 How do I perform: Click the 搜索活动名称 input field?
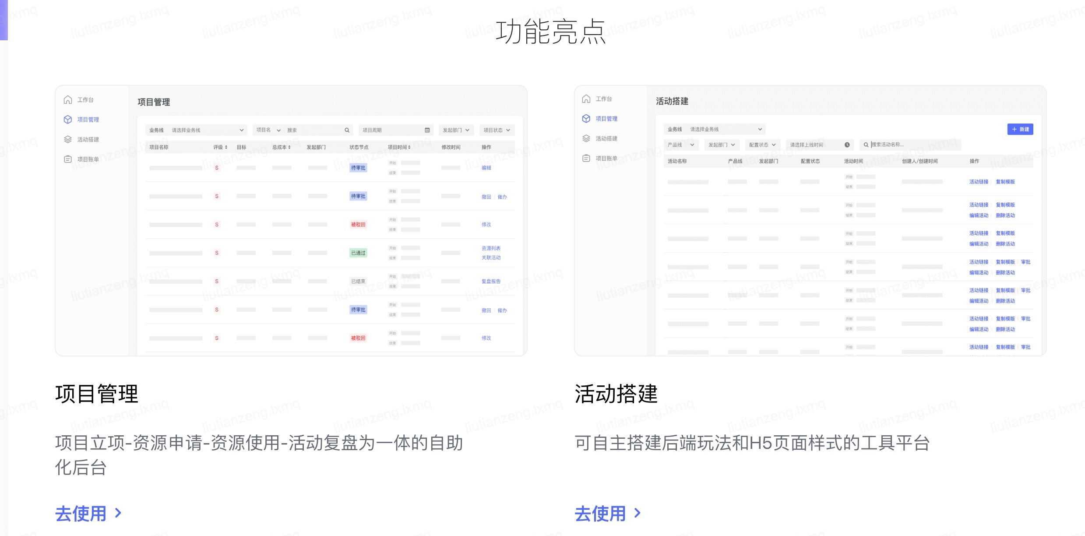click(x=910, y=145)
